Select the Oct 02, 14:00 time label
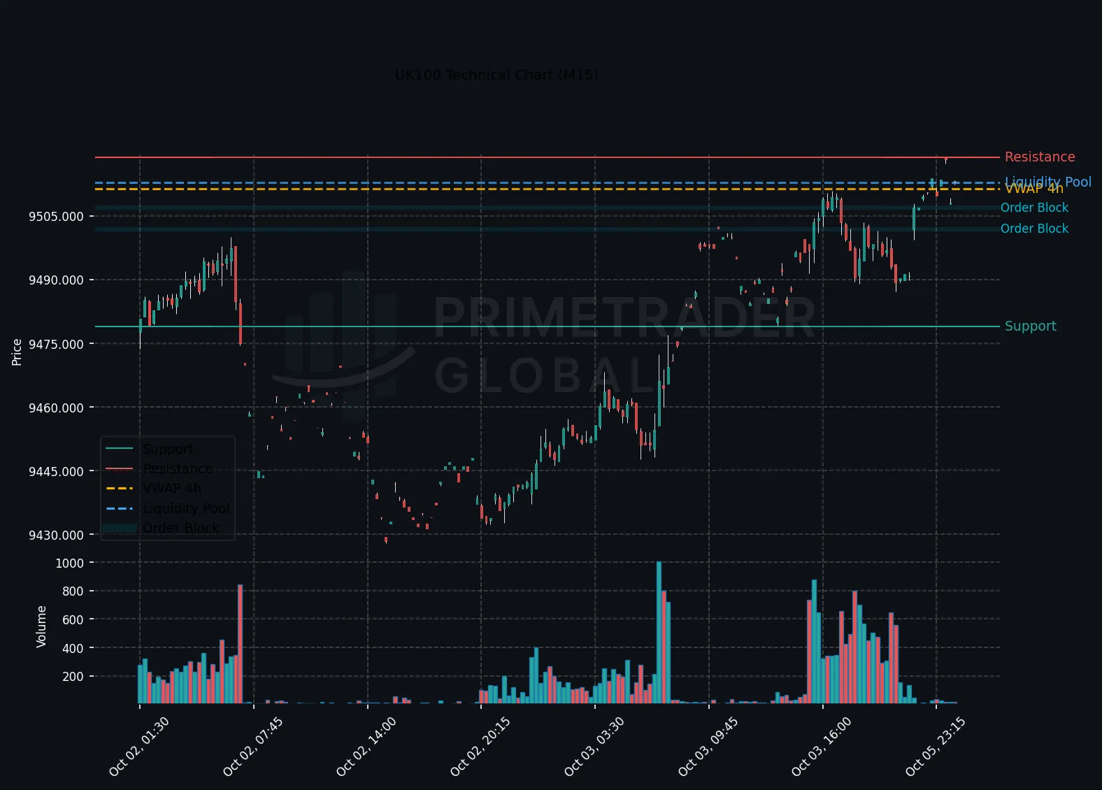This screenshot has width=1102, height=790. [366, 747]
